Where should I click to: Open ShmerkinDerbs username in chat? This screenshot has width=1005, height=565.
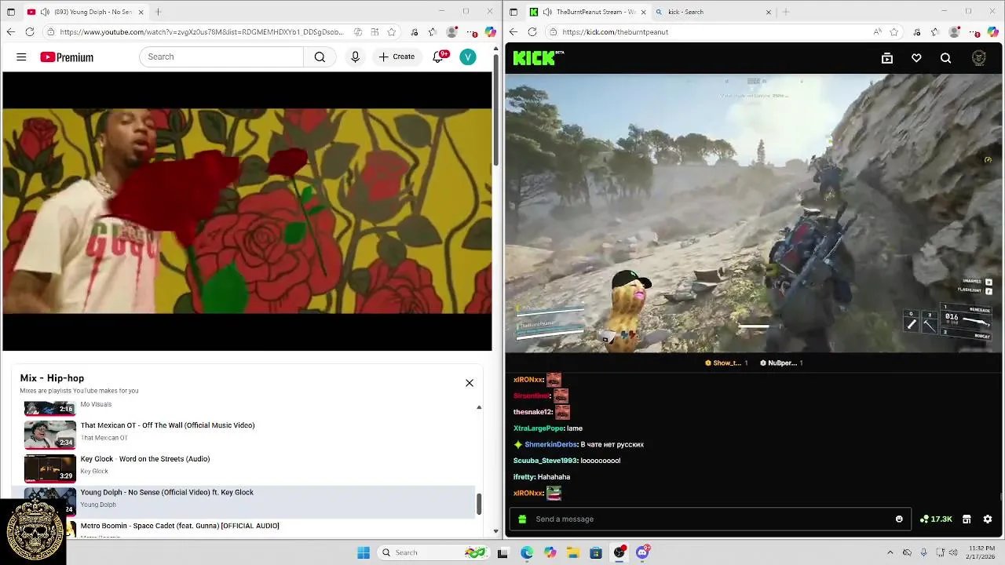(552, 444)
